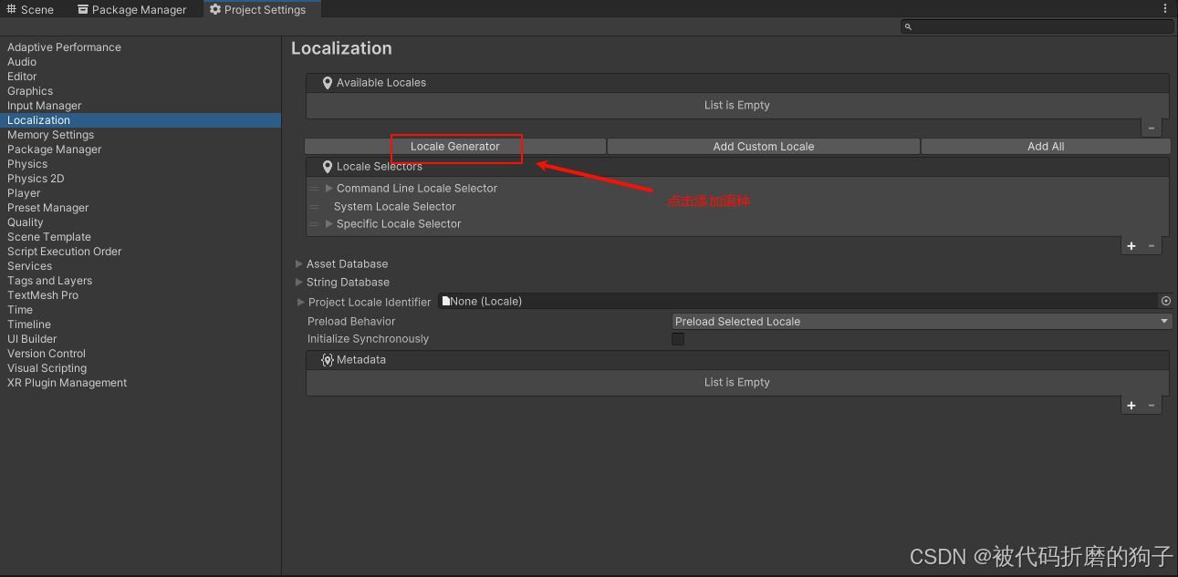Open UI Builder settings
1178x577 pixels.
32,339
